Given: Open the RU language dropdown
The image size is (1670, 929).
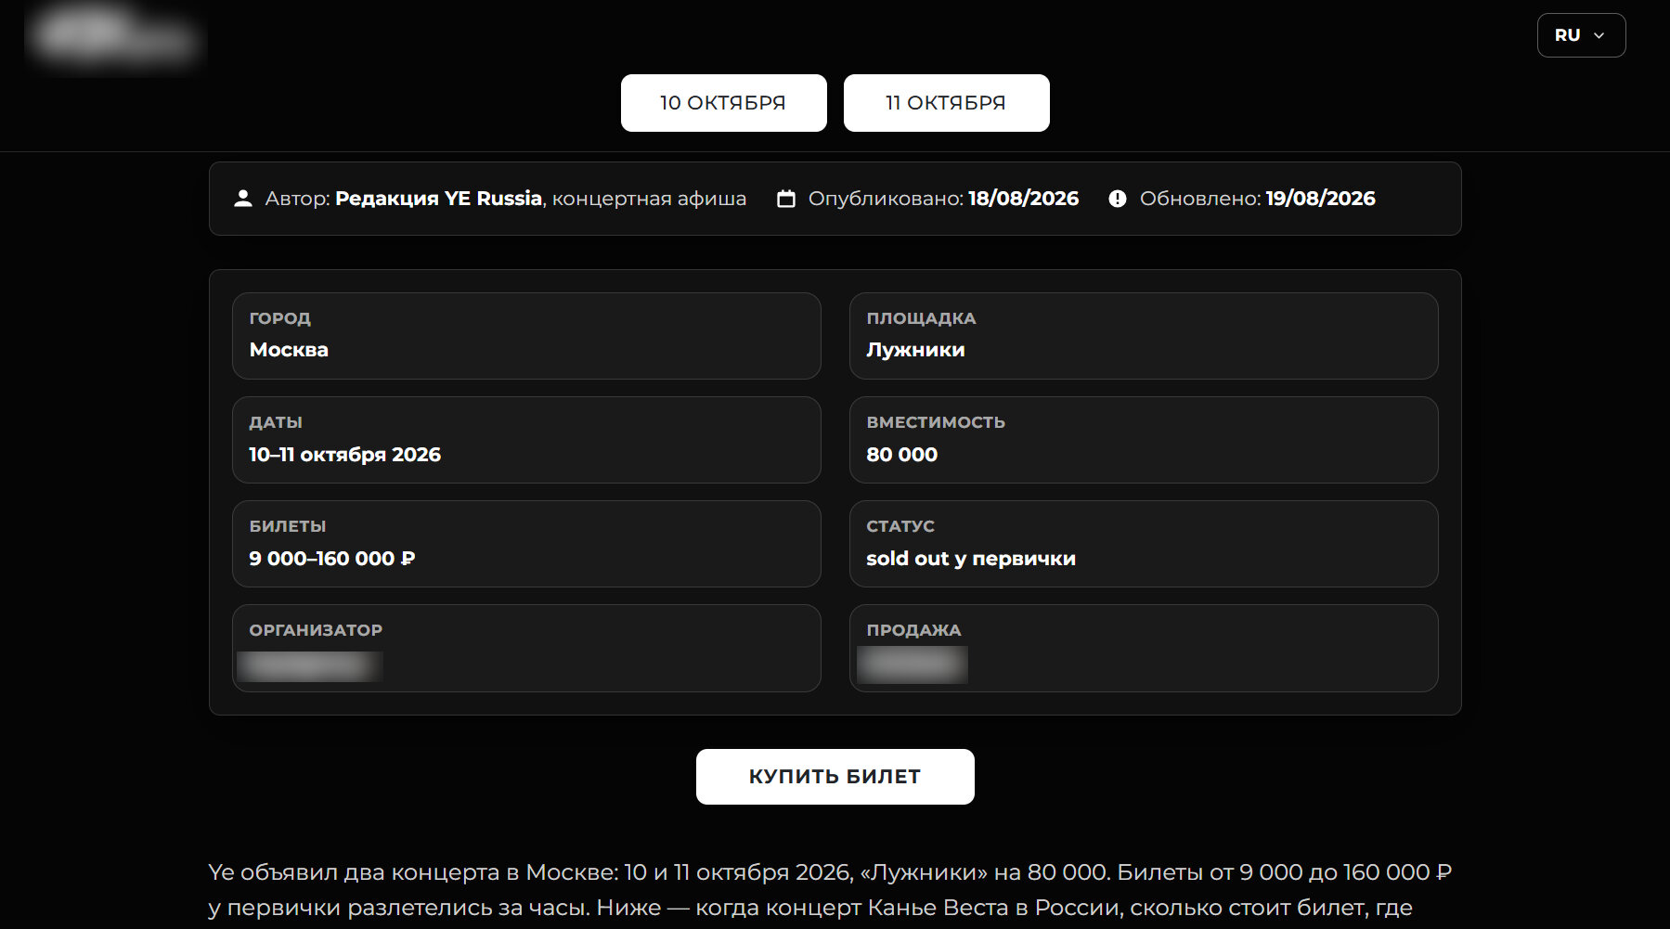Looking at the screenshot, I should [x=1581, y=35].
